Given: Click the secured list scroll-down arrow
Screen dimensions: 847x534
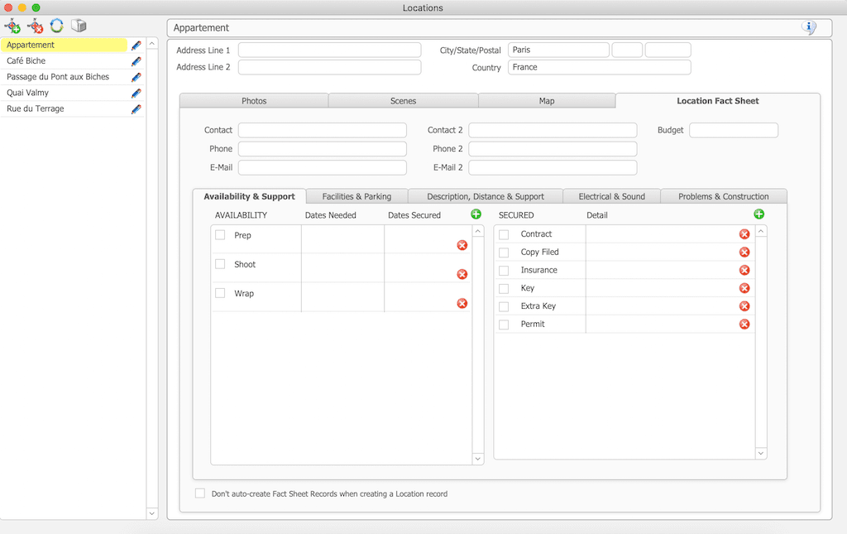Looking at the screenshot, I should [x=761, y=453].
